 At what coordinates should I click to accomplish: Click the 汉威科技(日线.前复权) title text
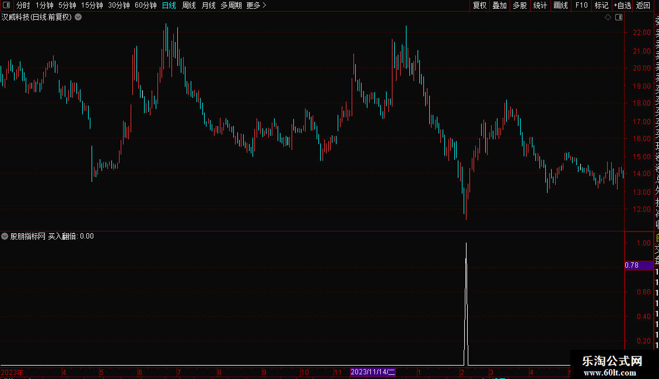tap(37, 17)
